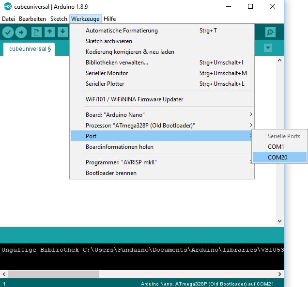Image resolution: width=308 pixels, height=287 pixels.
Task: Save sketch with the down-arrow icon
Action: [x=62, y=32]
